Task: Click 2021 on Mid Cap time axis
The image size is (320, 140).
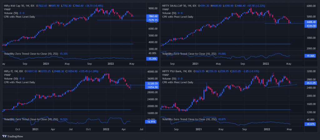Action: [x=46, y=64]
